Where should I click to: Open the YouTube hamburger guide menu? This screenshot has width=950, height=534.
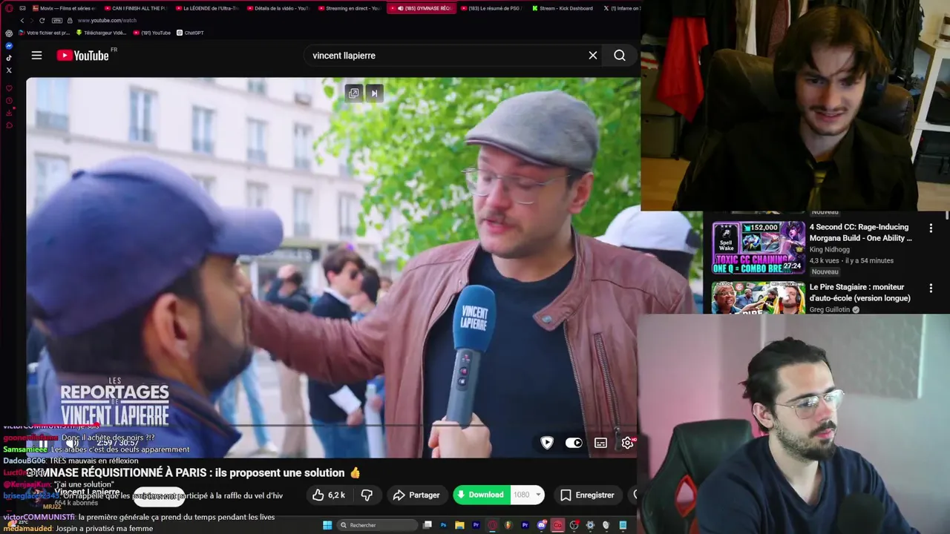click(x=36, y=56)
